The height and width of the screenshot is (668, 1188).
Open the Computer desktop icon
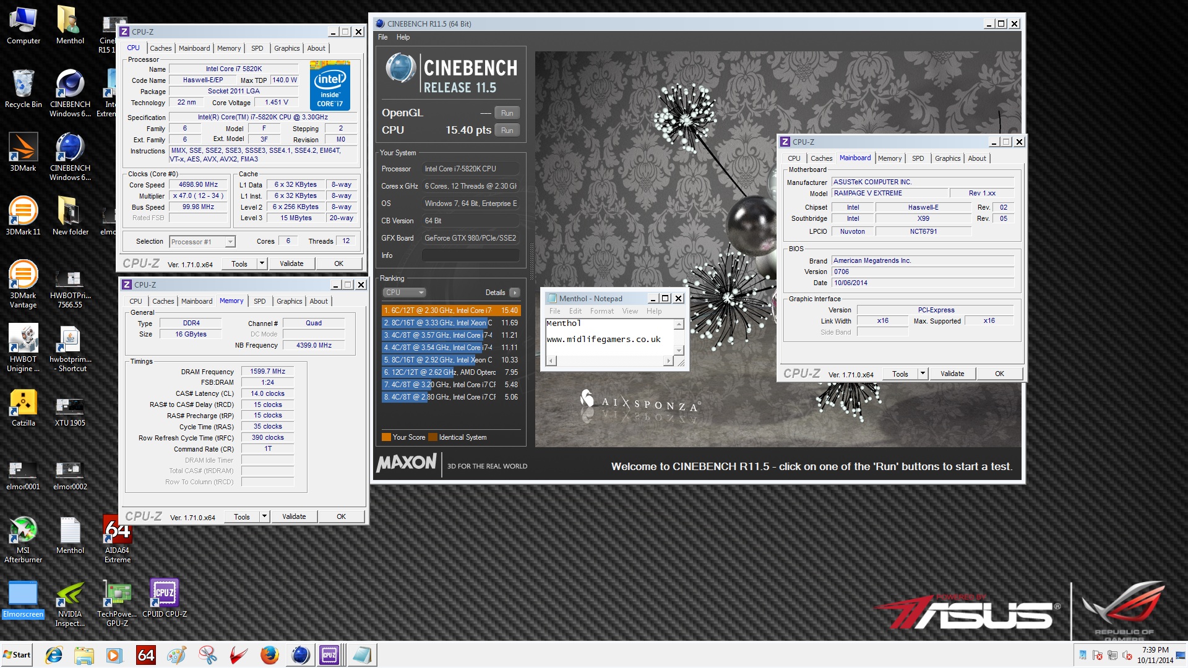(x=24, y=26)
